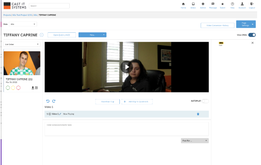
Task: Click the Video Conversion History button
Action: (x=217, y=25)
